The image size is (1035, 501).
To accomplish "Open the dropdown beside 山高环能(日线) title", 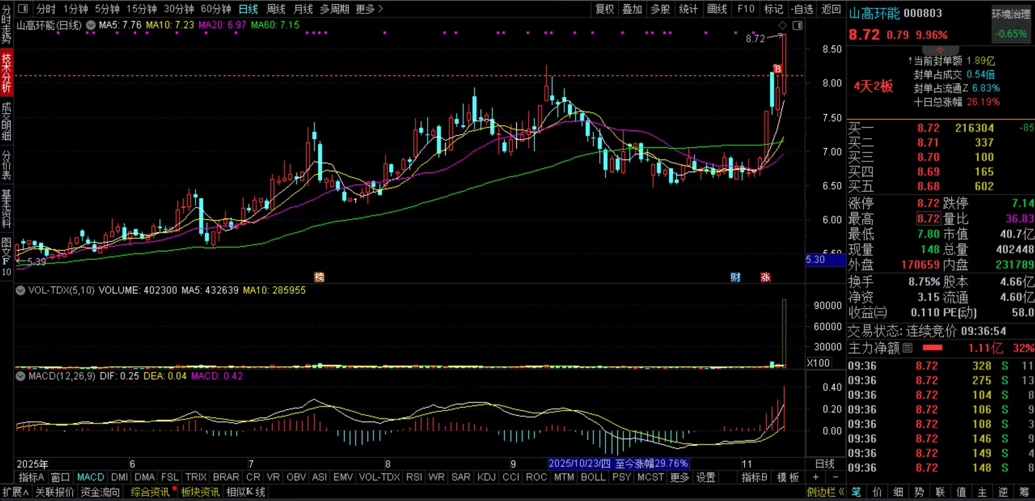I will pyautogui.click(x=91, y=25).
